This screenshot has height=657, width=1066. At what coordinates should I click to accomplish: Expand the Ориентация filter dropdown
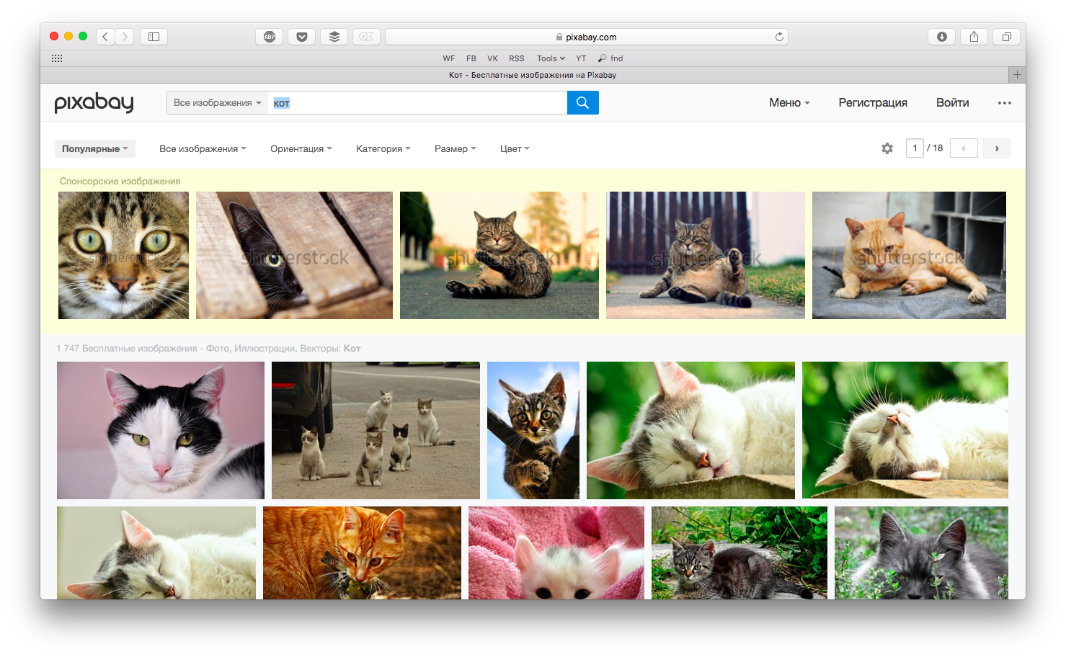tap(301, 149)
